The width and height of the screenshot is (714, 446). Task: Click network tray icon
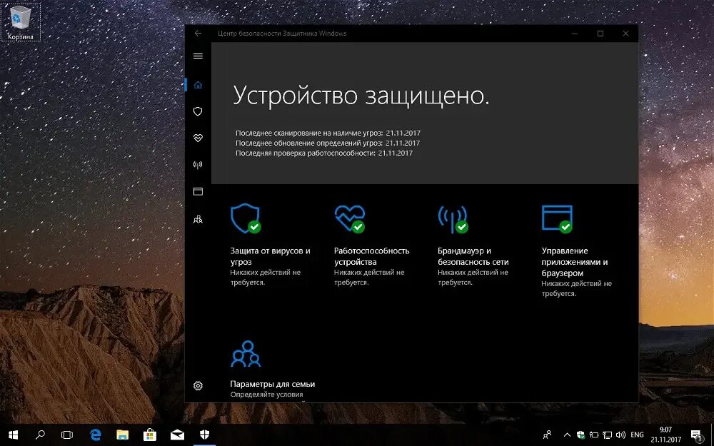[x=607, y=435]
